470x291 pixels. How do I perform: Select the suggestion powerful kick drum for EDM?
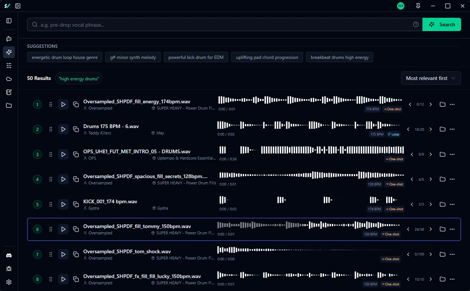(x=196, y=57)
